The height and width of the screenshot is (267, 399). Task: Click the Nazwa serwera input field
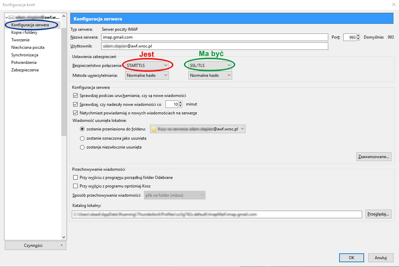click(214, 37)
